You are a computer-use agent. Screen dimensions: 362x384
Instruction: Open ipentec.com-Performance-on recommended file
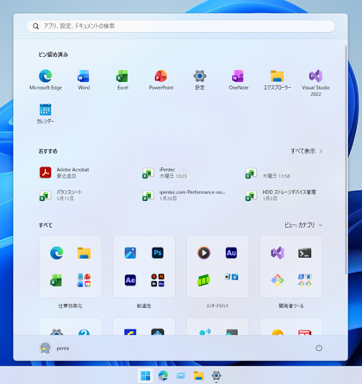point(184,195)
